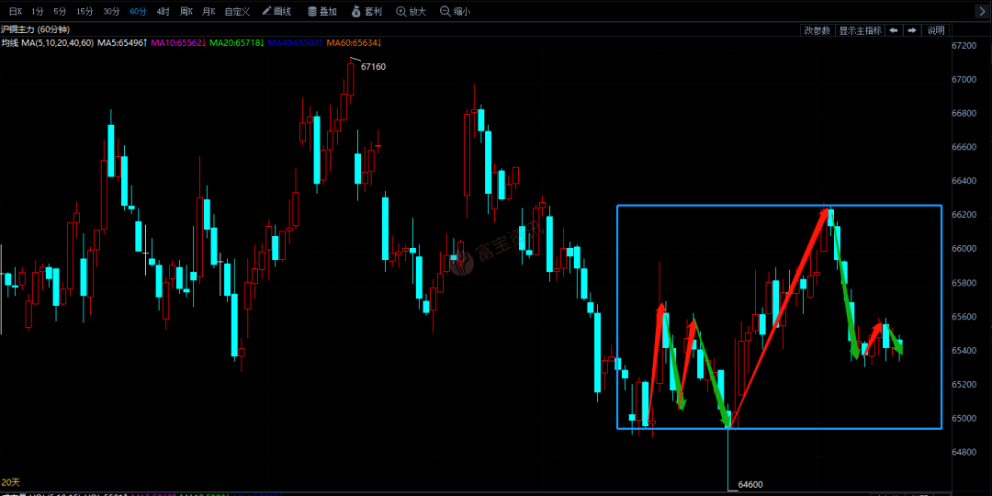
Task: Open the 说明 description button
Action: click(x=936, y=30)
